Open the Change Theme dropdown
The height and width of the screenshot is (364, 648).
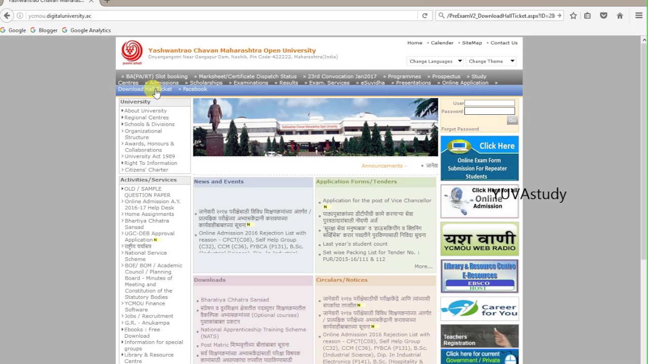pyautogui.click(x=491, y=61)
